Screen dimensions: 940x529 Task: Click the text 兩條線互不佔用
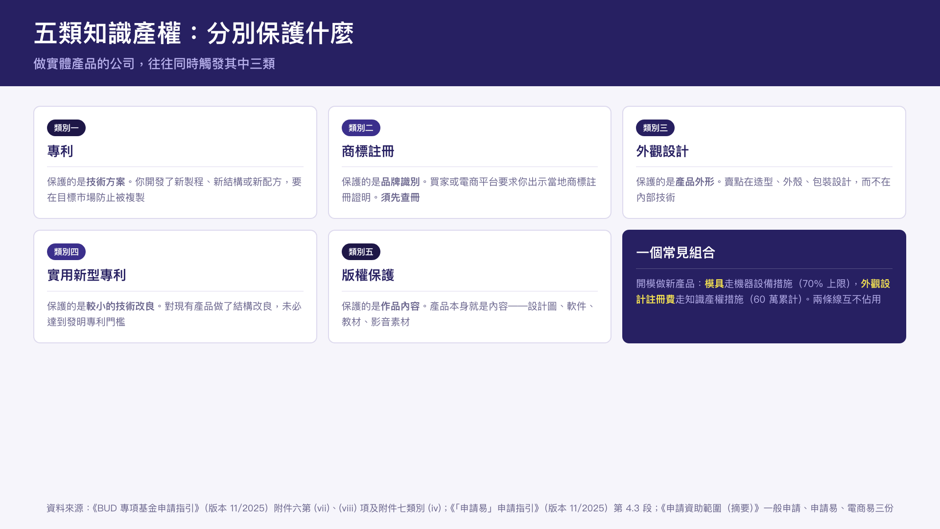click(x=847, y=299)
